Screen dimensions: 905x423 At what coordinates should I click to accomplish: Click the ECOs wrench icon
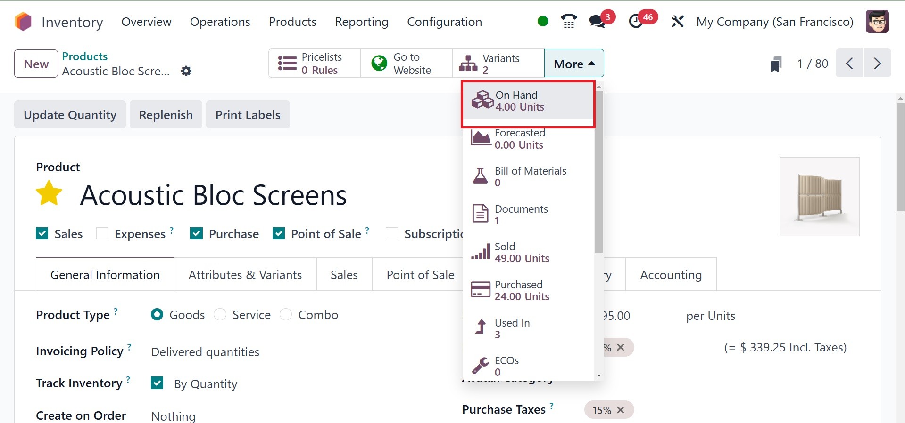click(481, 365)
